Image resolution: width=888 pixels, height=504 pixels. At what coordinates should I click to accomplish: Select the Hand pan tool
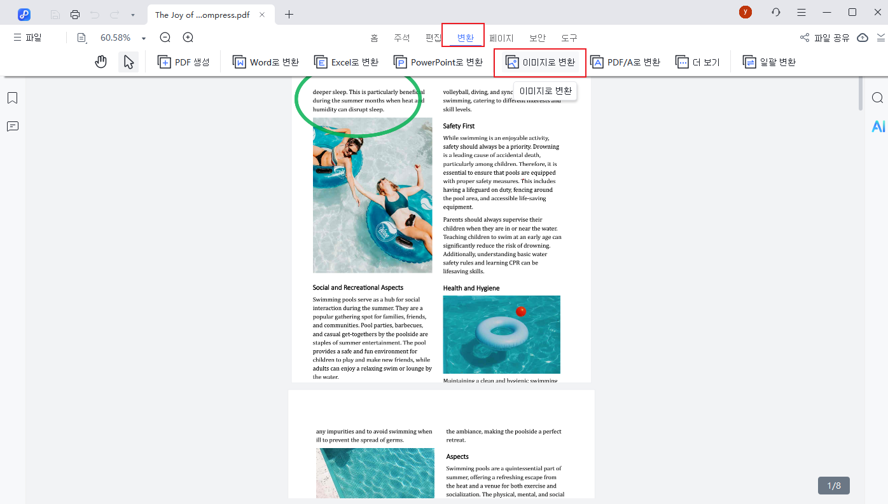coord(101,62)
